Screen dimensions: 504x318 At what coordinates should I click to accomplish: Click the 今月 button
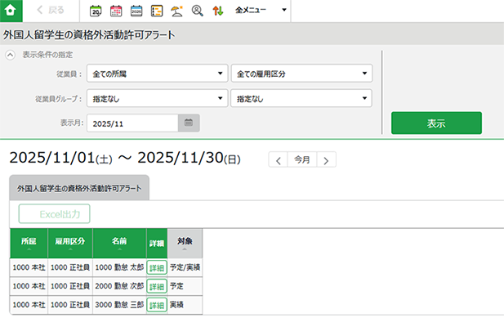(x=302, y=159)
